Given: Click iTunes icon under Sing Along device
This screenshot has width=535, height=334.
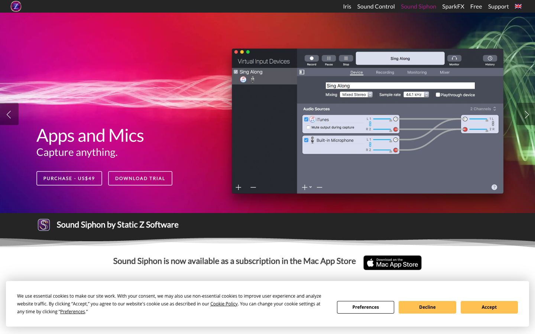Looking at the screenshot, I should point(243,79).
